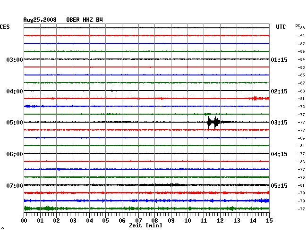Click the 04:00 local time label
307x233 pixels.
(x=15, y=92)
